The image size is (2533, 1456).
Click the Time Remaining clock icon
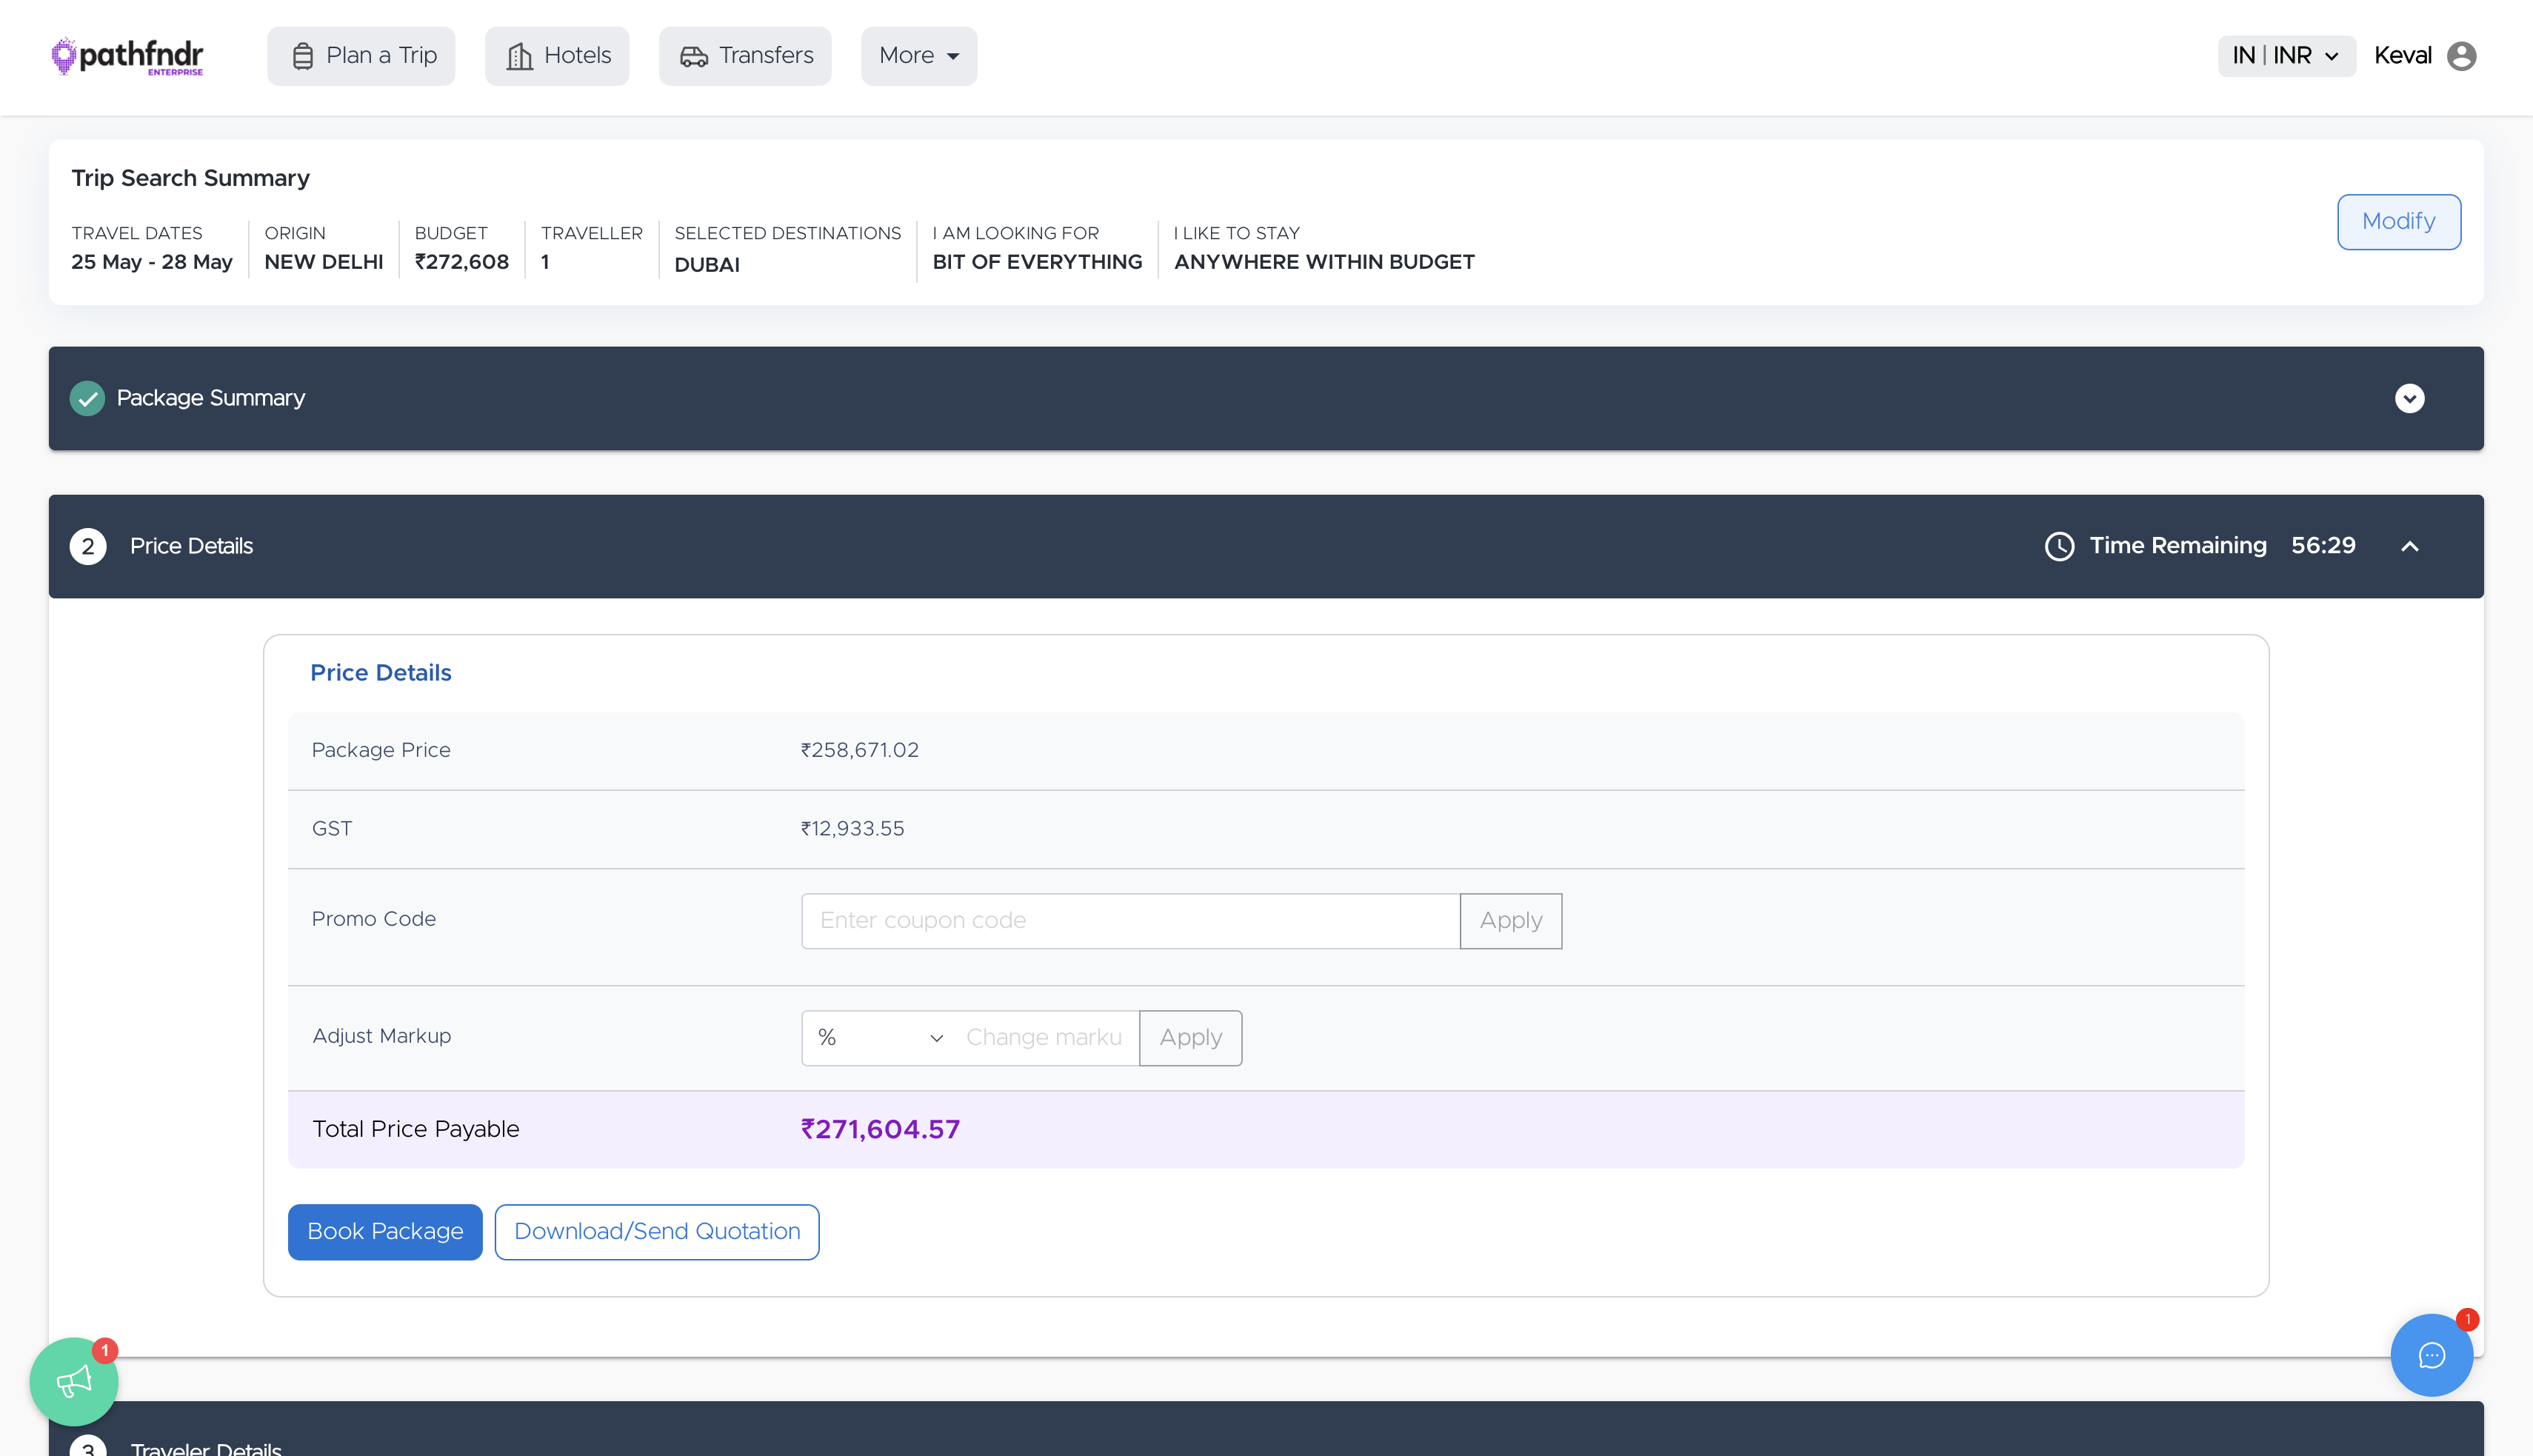click(x=2059, y=546)
